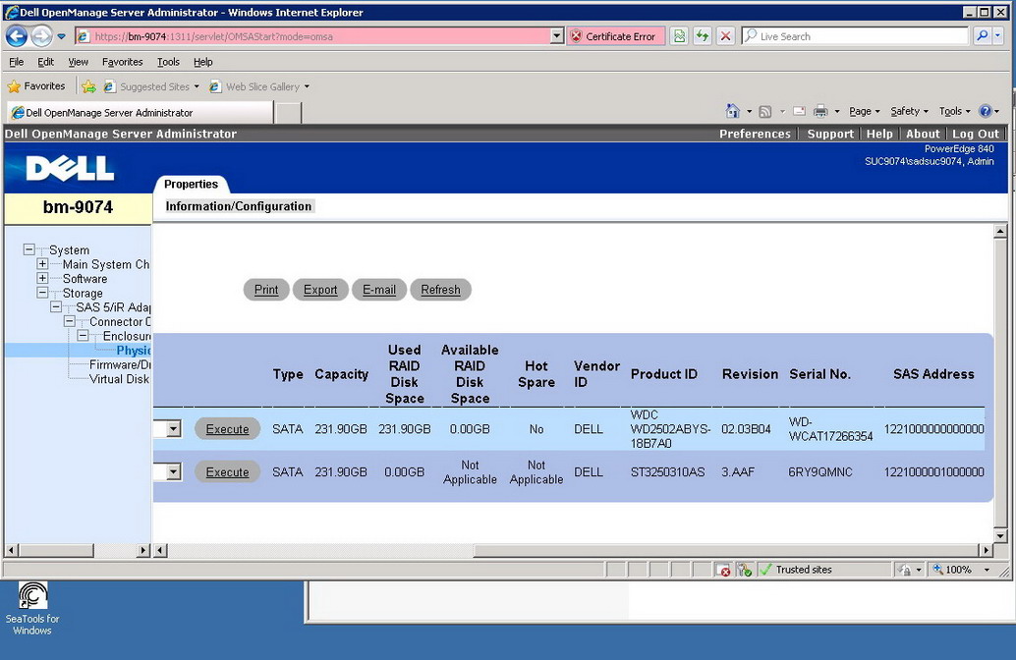Collapse the Connector tree node
This screenshot has height=660, width=1016.
coord(70,320)
